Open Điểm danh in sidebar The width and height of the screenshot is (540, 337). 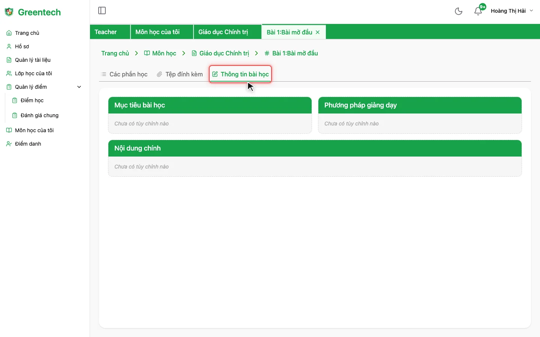pyautogui.click(x=28, y=144)
